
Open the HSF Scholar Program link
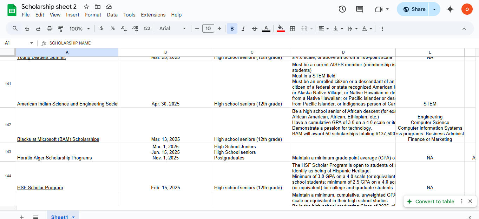pyautogui.click(x=40, y=188)
